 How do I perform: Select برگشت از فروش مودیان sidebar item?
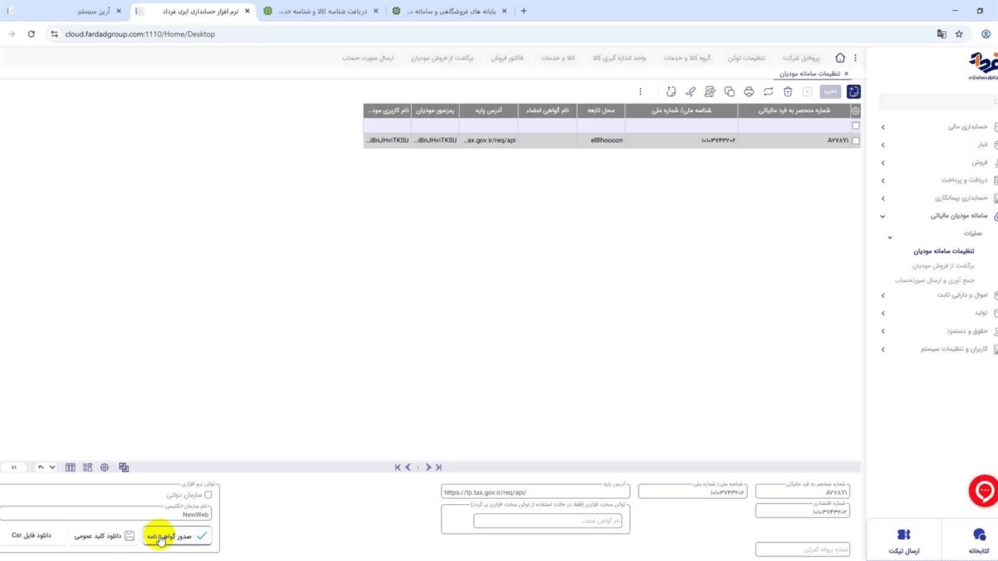tap(943, 266)
